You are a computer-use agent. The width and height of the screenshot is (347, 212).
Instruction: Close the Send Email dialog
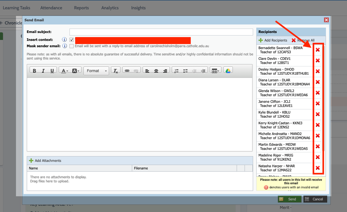coord(326,20)
